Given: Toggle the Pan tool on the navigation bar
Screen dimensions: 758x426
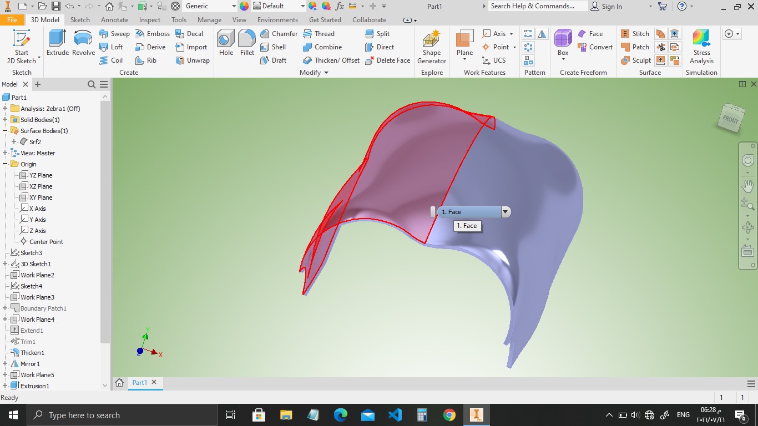Looking at the screenshot, I should [x=747, y=186].
